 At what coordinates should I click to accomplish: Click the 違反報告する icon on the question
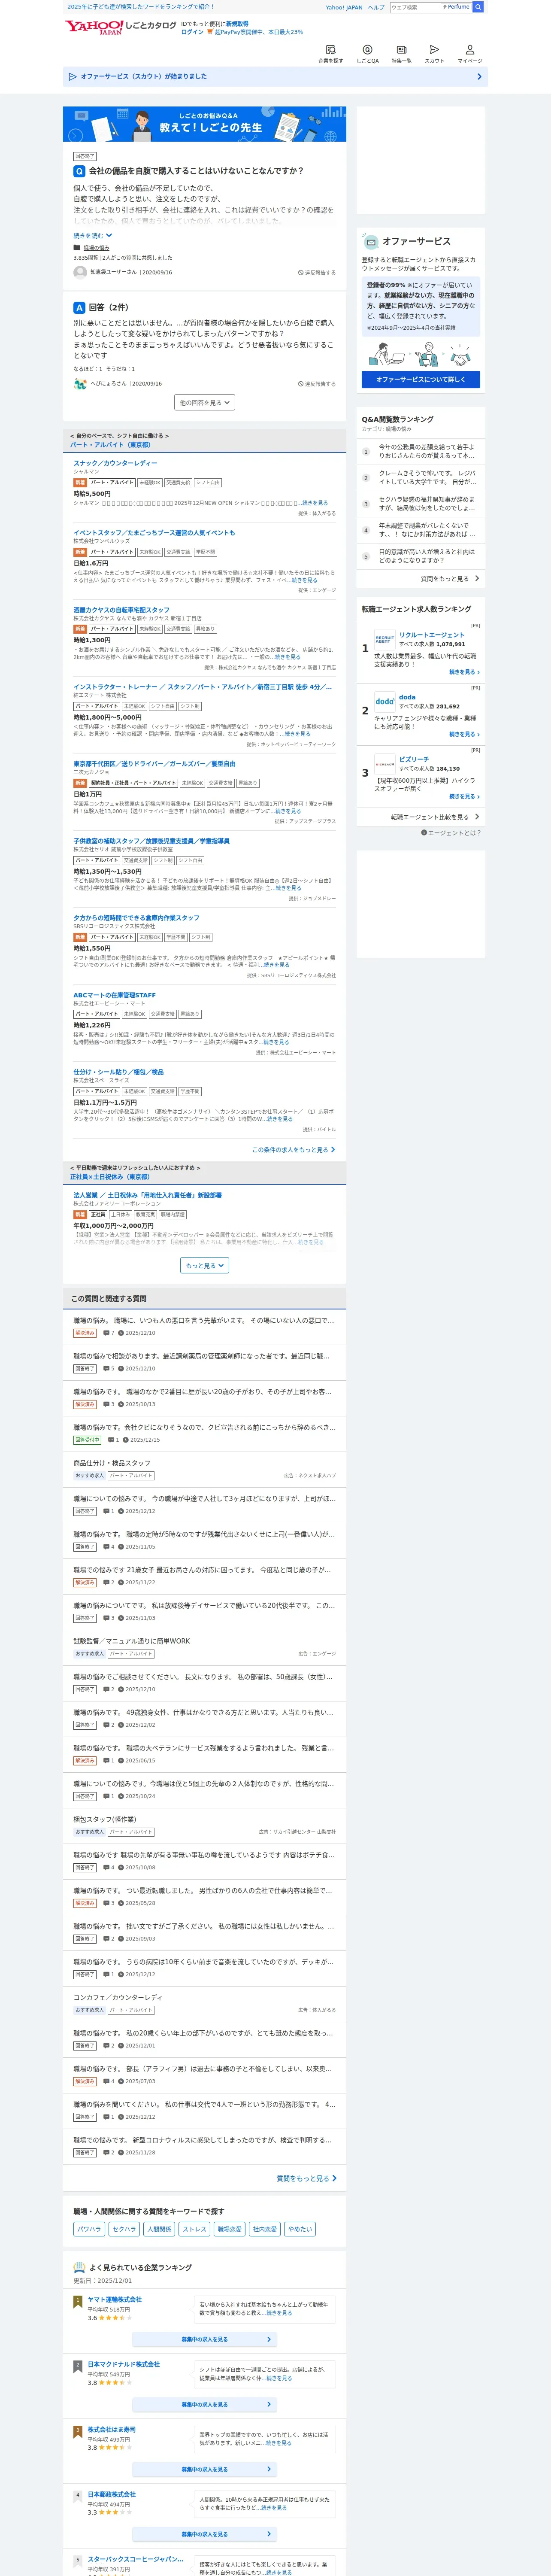coord(317,272)
